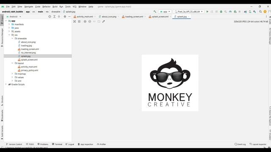
Task: Run the app with the green play button
Action: 207,11
